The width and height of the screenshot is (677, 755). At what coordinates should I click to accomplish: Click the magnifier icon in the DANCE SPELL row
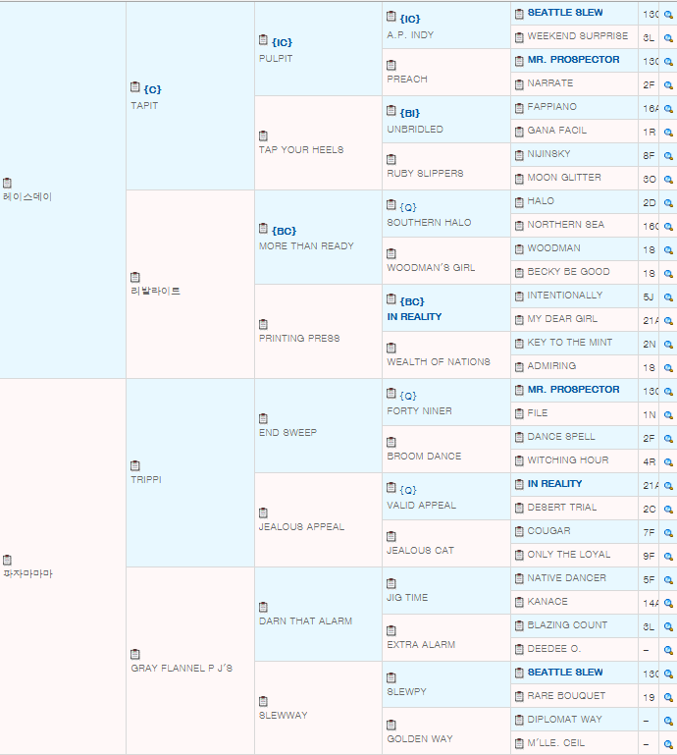pyautogui.click(x=668, y=439)
